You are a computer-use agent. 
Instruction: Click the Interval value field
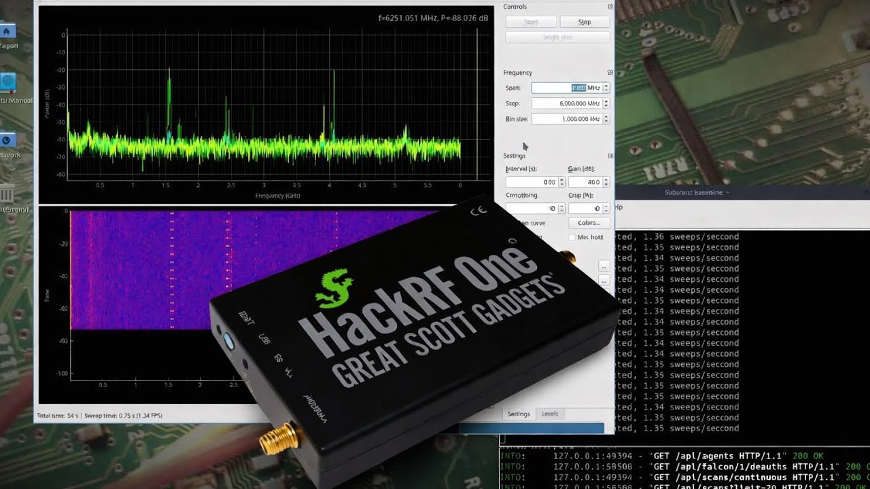(x=532, y=182)
